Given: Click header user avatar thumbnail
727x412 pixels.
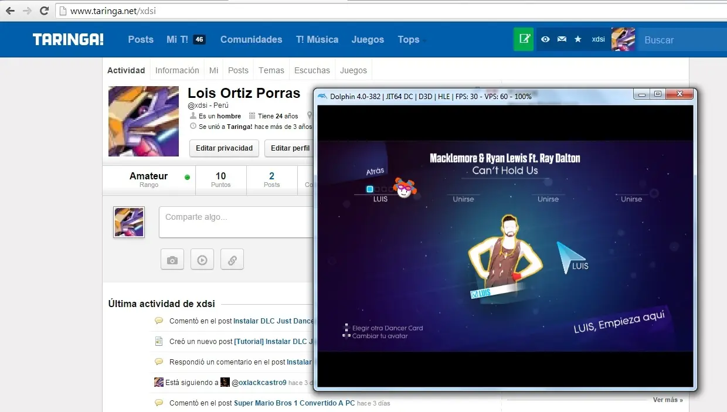Looking at the screenshot, I should coord(623,39).
